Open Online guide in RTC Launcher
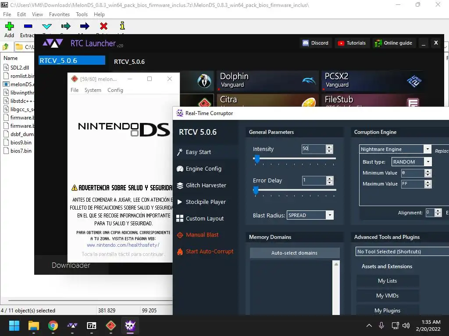 point(394,43)
